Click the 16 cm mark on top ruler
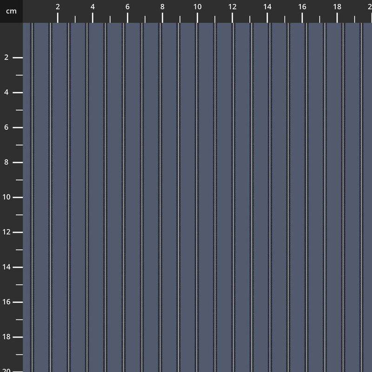Viewport: 372px width, 372px height. coord(302,7)
